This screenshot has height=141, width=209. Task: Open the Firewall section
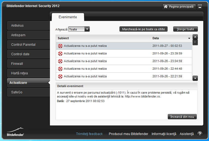click(29, 64)
